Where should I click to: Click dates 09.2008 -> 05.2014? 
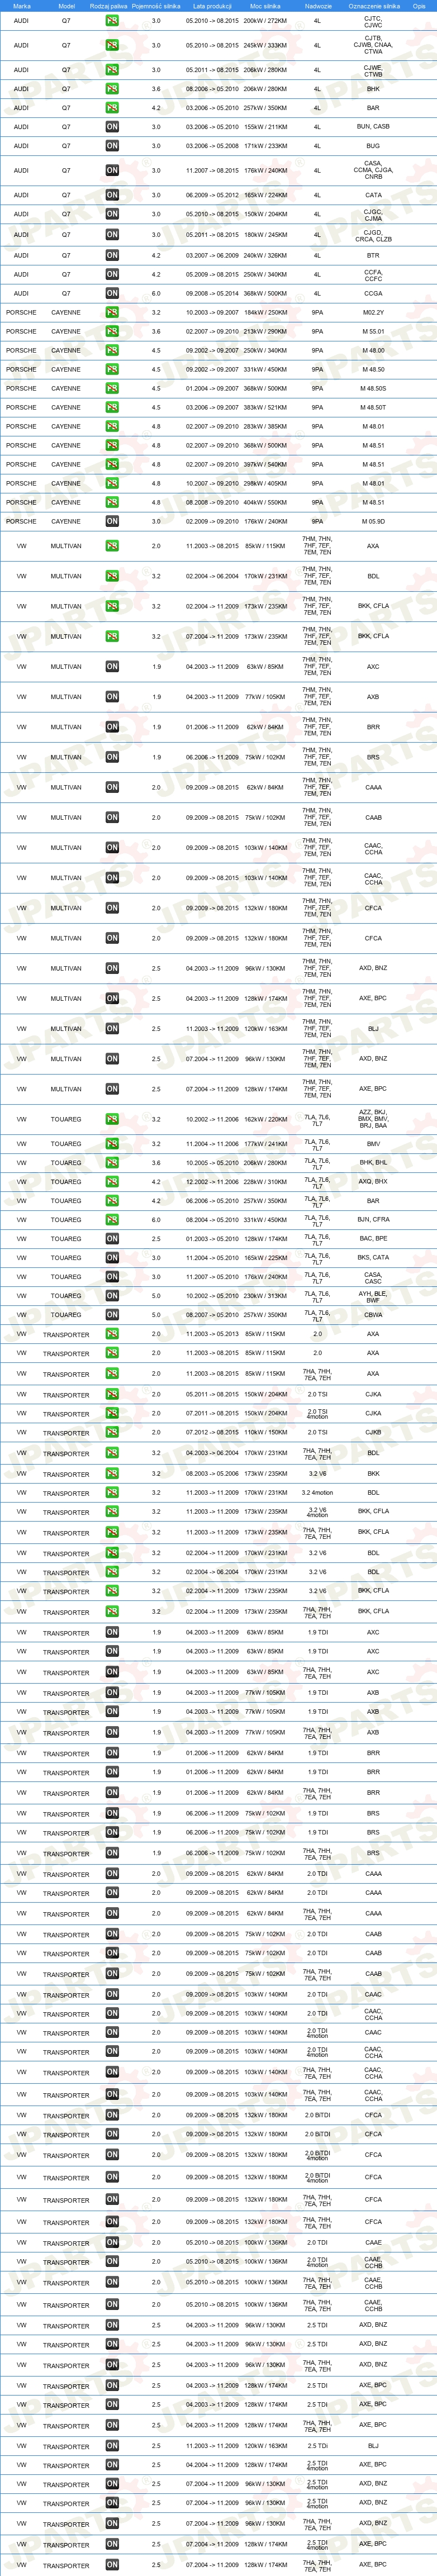click(212, 293)
